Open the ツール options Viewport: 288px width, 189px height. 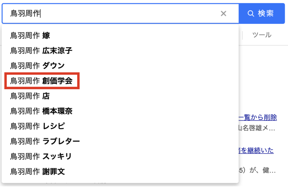[262, 35]
